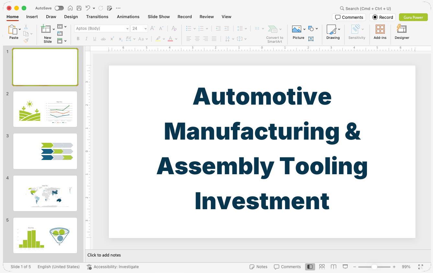The width and height of the screenshot is (433, 273).
Task: Click the Text Highlight Color swatch
Action: coord(158,39)
